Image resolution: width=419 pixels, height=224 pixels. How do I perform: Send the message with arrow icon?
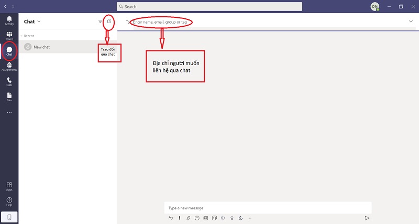pyautogui.click(x=367, y=218)
